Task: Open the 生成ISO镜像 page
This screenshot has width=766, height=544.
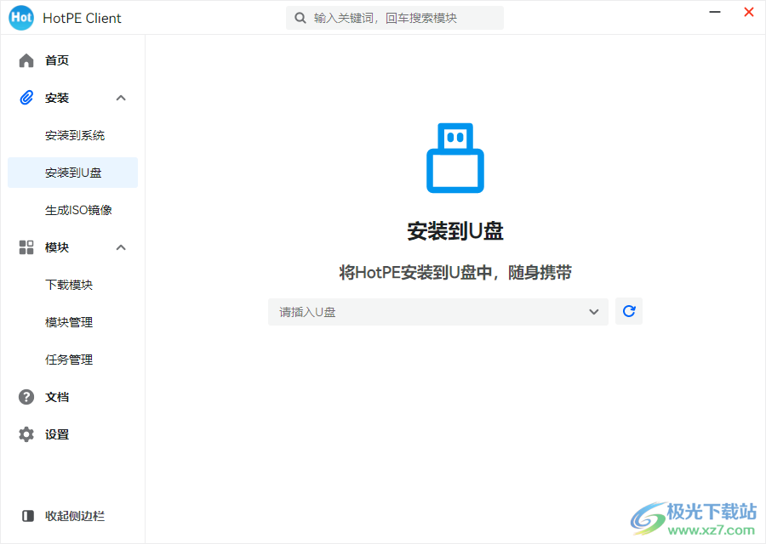Action: (71, 210)
